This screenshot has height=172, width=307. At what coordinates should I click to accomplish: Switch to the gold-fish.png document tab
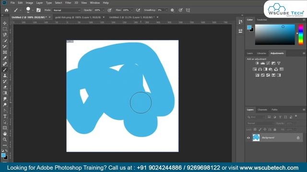coord(78,17)
